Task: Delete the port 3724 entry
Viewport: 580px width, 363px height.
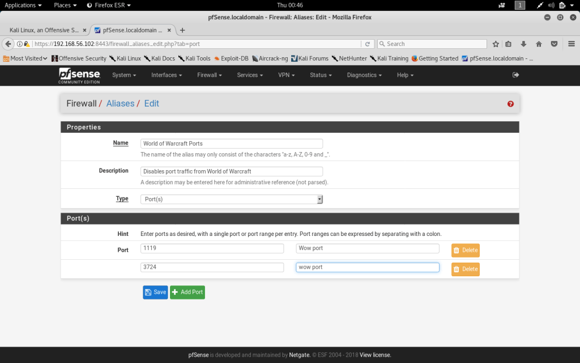Action: pyautogui.click(x=465, y=269)
